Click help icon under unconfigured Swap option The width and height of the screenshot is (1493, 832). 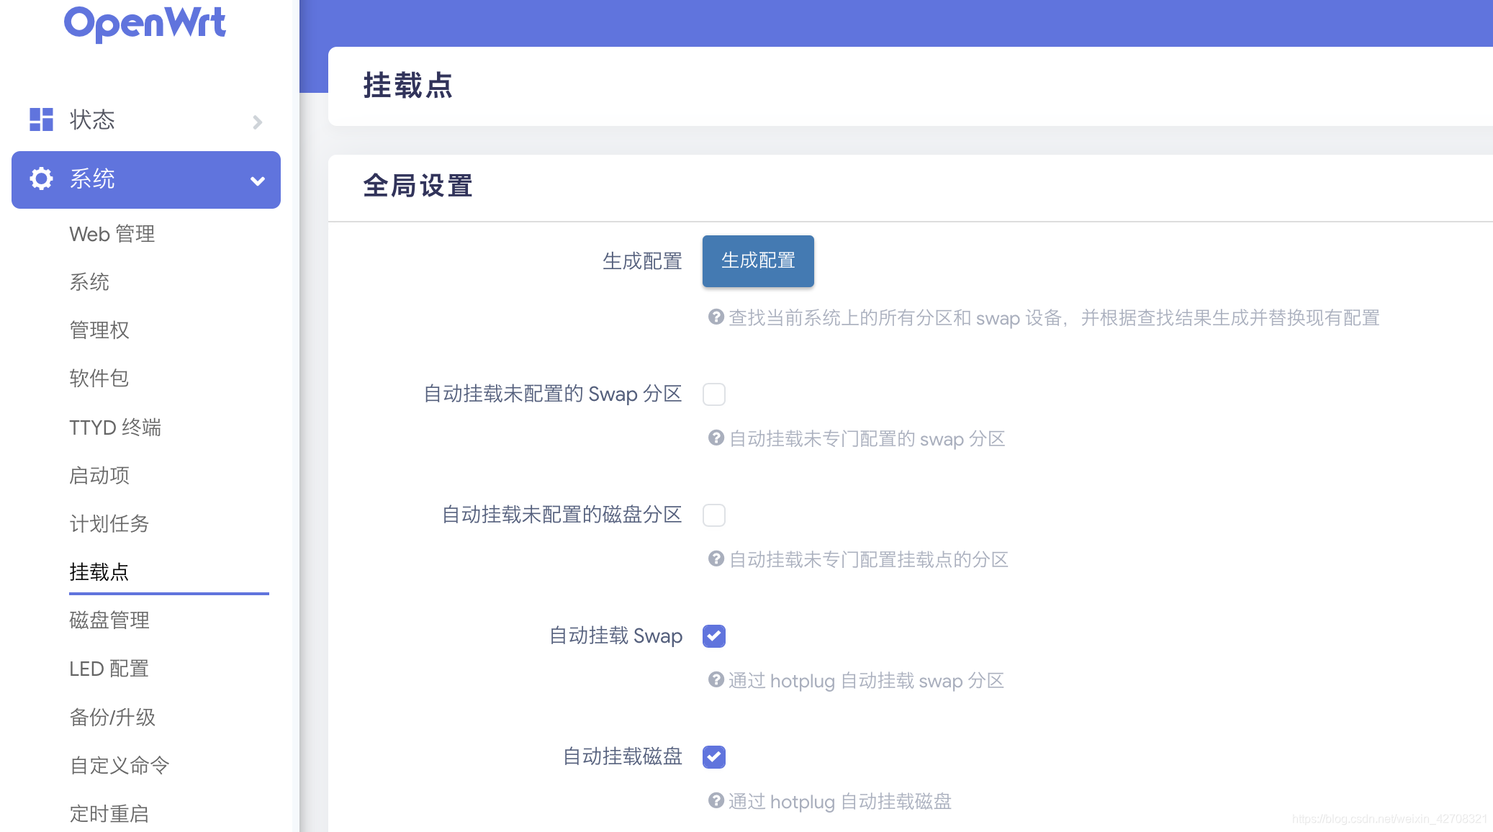pos(716,438)
